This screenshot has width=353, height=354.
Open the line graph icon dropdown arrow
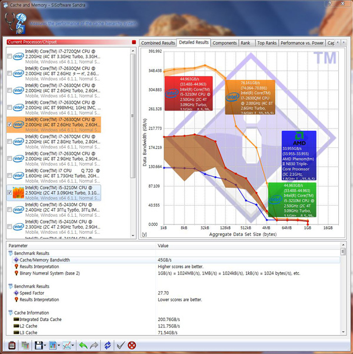pyautogui.click(x=72, y=345)
